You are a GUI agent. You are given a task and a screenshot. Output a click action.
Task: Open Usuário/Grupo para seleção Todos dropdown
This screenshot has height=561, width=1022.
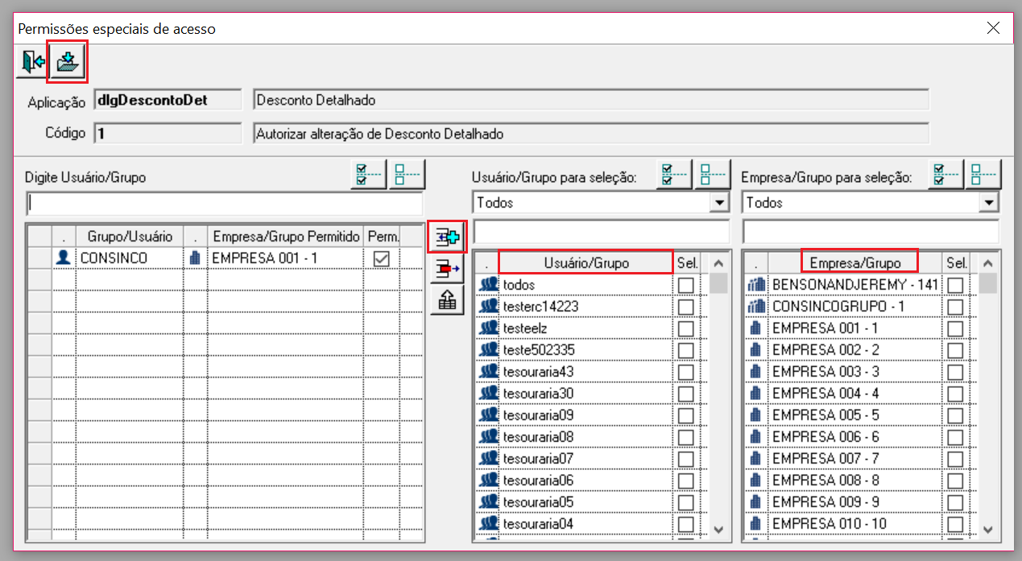(720, 203)
